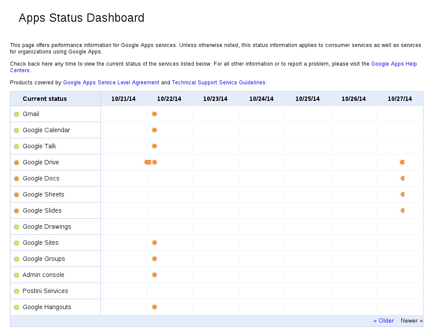Click the 10/22/14 date column header
The height and width of the screenshot is (330, 430).
(x=169, y=99)
